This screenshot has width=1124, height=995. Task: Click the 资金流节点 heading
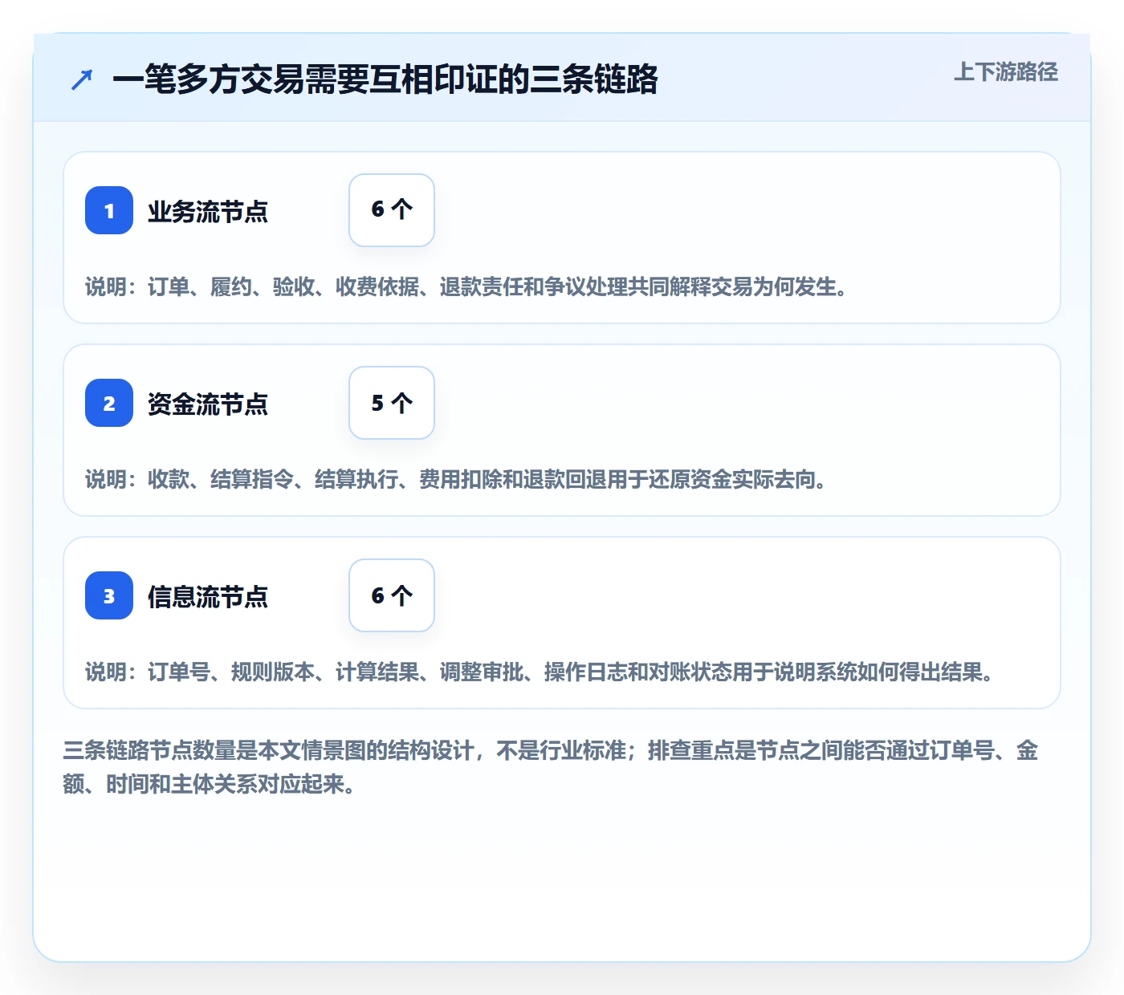coord(208,404)
